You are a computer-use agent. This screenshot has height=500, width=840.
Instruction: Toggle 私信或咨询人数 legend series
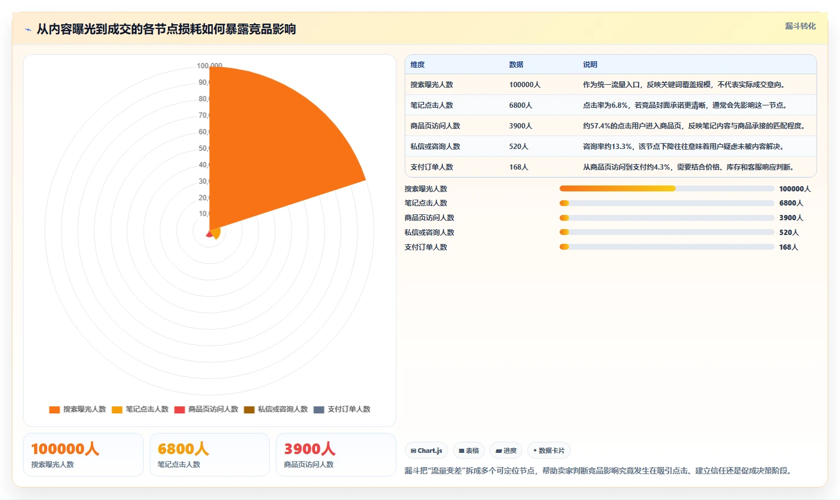[x=276, y=409]
